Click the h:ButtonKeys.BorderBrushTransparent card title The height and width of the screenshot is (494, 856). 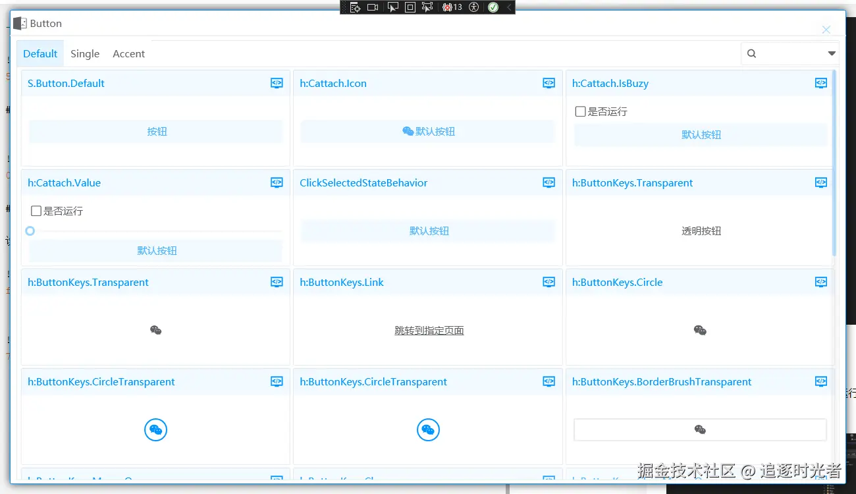[662, 381]
